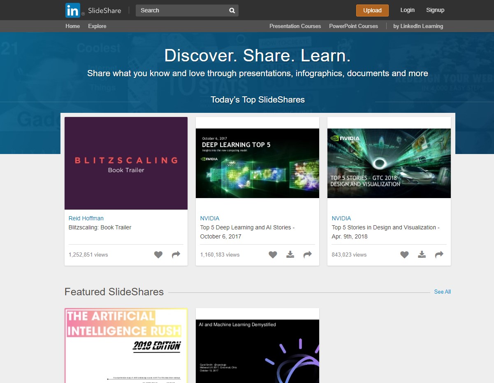Share the Deep Learning Top 5 slideshow
The image size is (494, 383).
point(308,255)
